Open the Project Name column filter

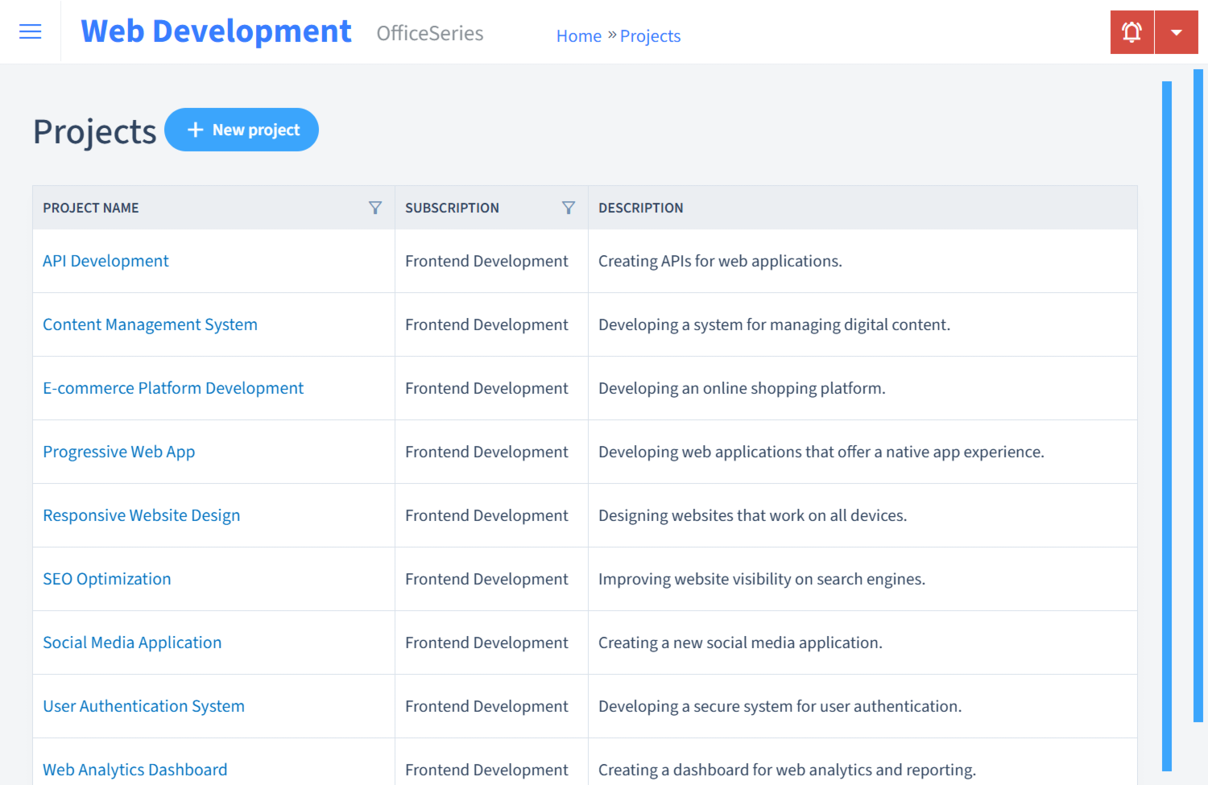pyautogui.click(x=375, y=207)
